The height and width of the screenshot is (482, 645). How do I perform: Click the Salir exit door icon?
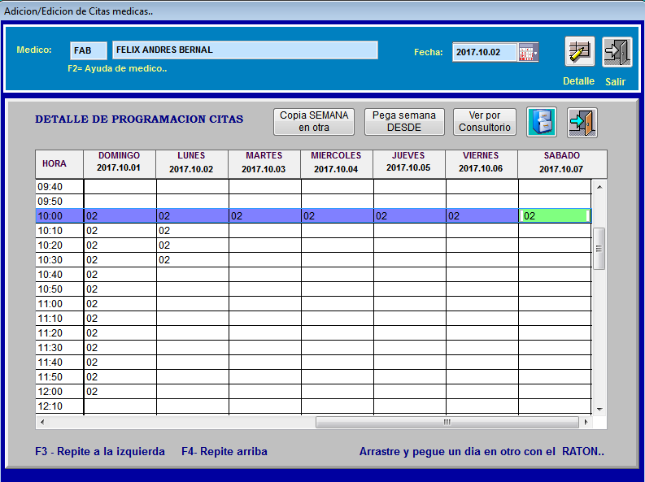click(617, 52)
